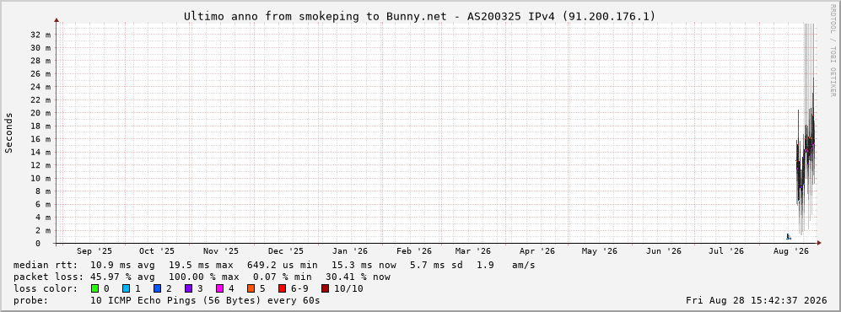Click the '8 m' y-axis value
Screen dimensions: 841x312
pos(42,191)
